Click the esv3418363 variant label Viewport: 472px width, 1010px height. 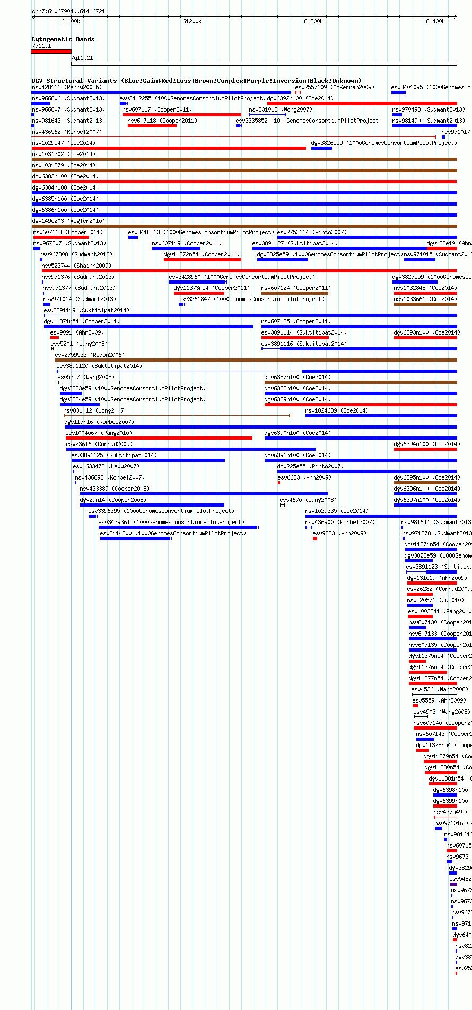point(201,232)
